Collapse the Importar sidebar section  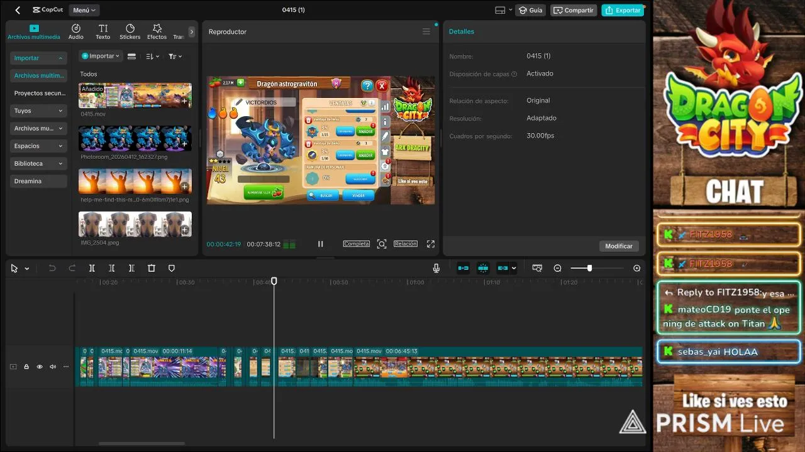[38, 58]
